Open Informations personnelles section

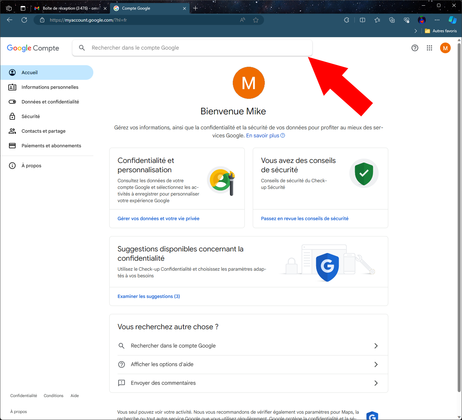(x=46, y=87)
